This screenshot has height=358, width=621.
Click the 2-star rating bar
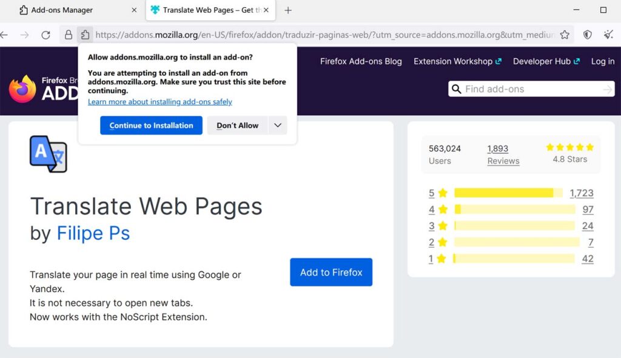[517, 242]
